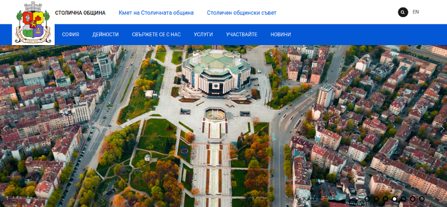The width and height of the screenshot is (447, 207).
Task: Select the sixth carousel slide dot
Action: [412, 199]
